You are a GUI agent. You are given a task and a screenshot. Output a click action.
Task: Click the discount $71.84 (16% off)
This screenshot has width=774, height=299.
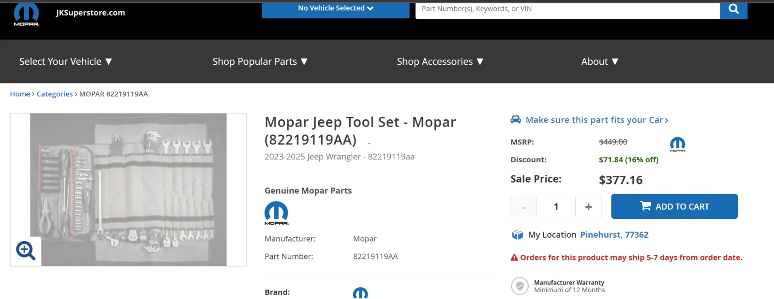click(x=628, y=159)
